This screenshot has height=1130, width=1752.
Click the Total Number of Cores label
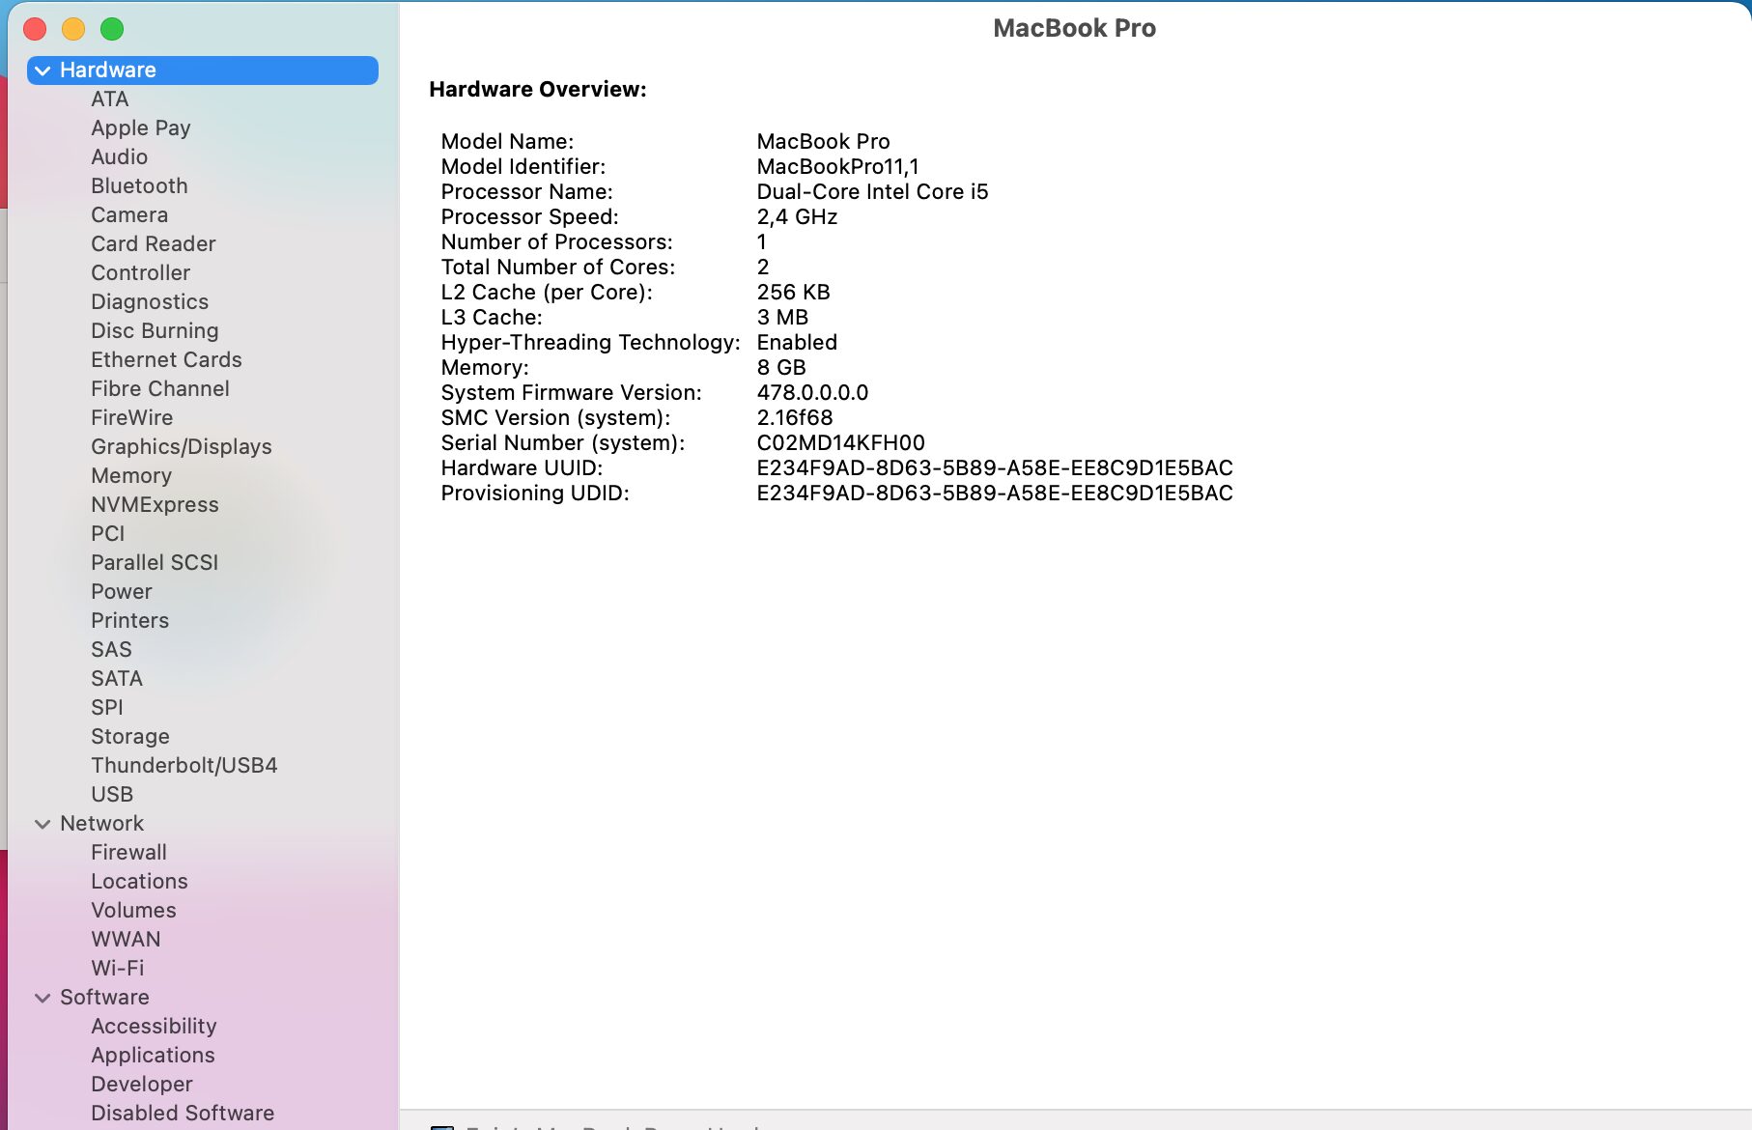[x=558, y=268]
